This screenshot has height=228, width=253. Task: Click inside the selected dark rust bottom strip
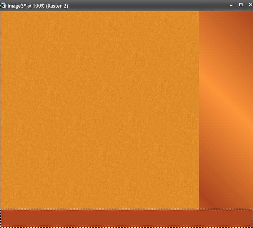126,218
